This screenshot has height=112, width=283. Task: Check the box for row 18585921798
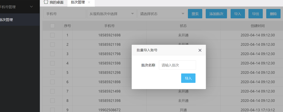tap(52, 54)
